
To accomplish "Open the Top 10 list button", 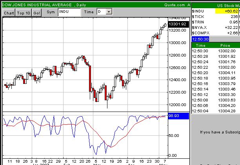I will tap(24, 13).
